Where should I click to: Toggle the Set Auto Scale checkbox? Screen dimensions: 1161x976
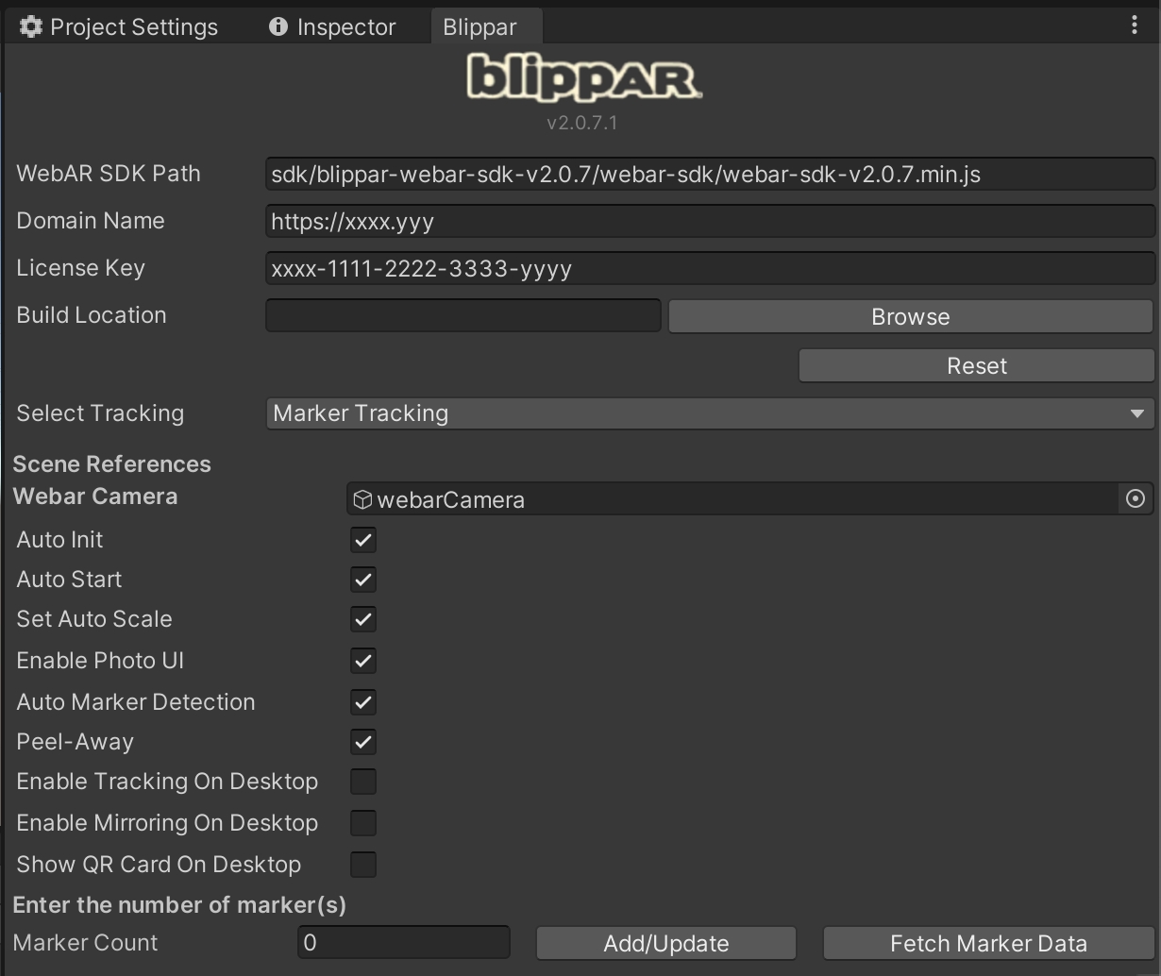pyautogui.click(x=363, y=619)
